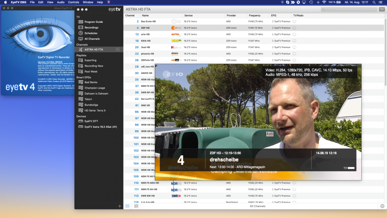The image size is (387, 218).
Task: Open the Controls menu in menu bar
Action: (74, 2)
